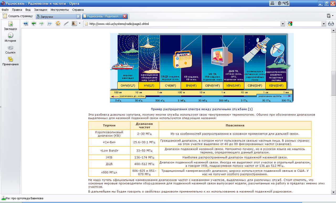336x203 pixels.
Task: Click the Пояснения column header
Action: coord(235,125)
